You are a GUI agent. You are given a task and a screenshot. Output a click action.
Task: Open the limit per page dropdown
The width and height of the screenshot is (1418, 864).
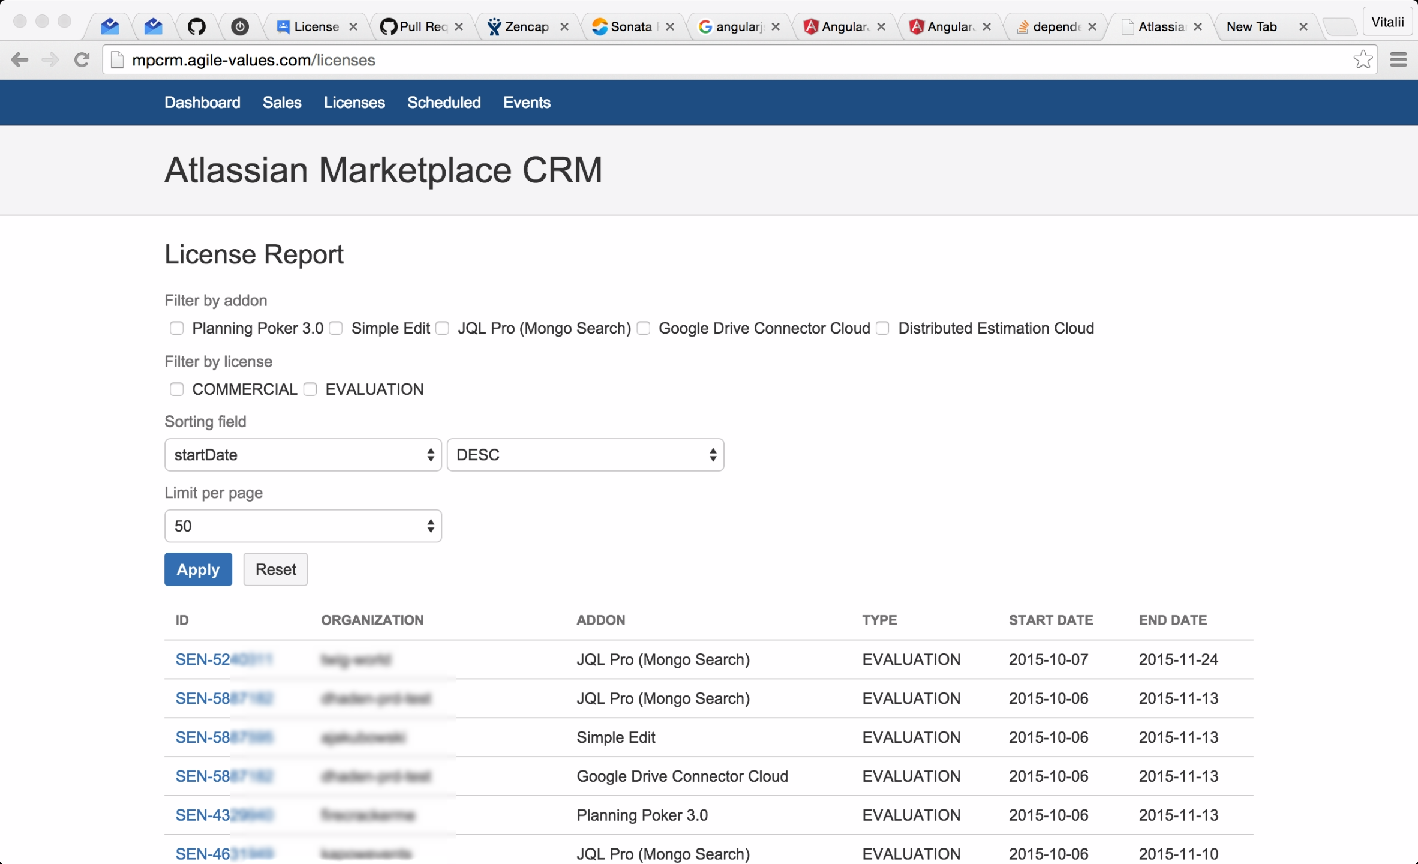303,526
